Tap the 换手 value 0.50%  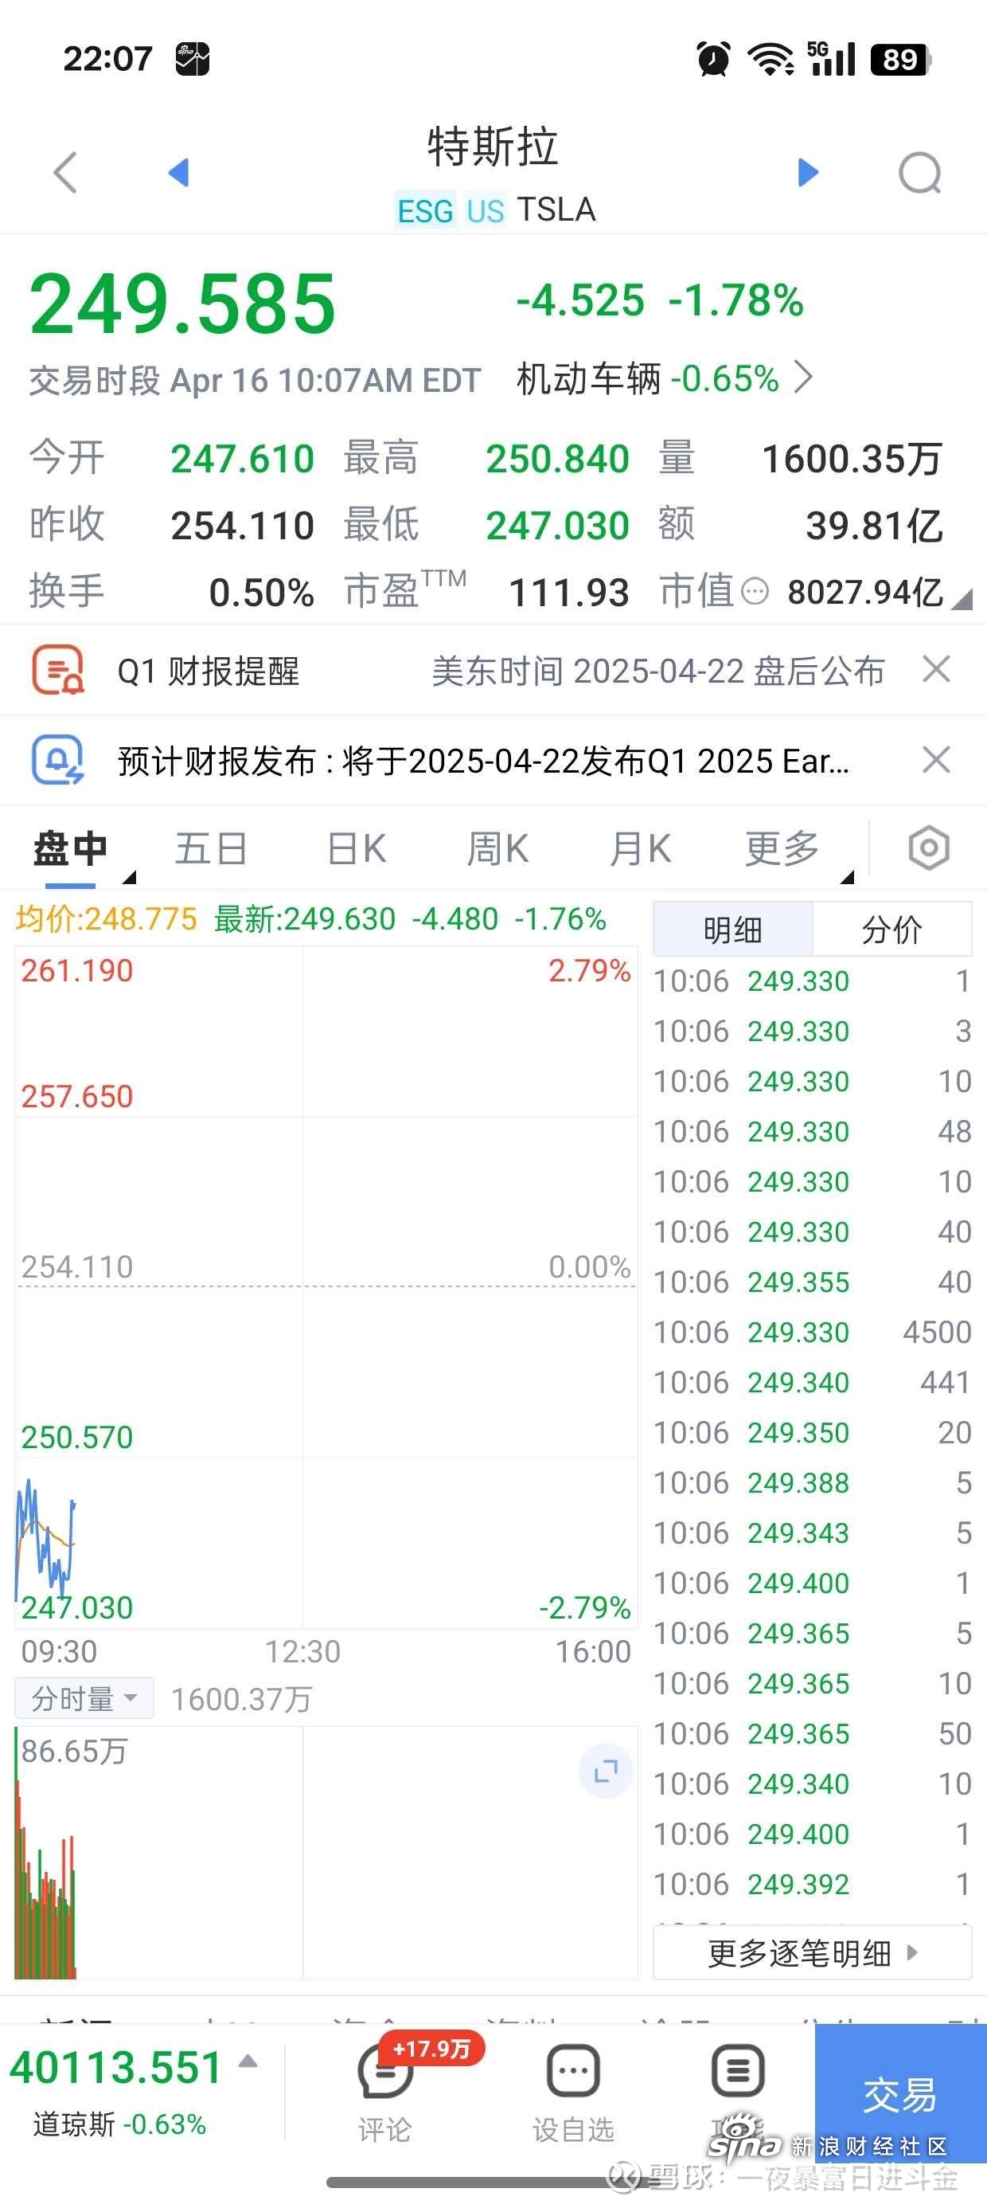[x=261, y=593]
